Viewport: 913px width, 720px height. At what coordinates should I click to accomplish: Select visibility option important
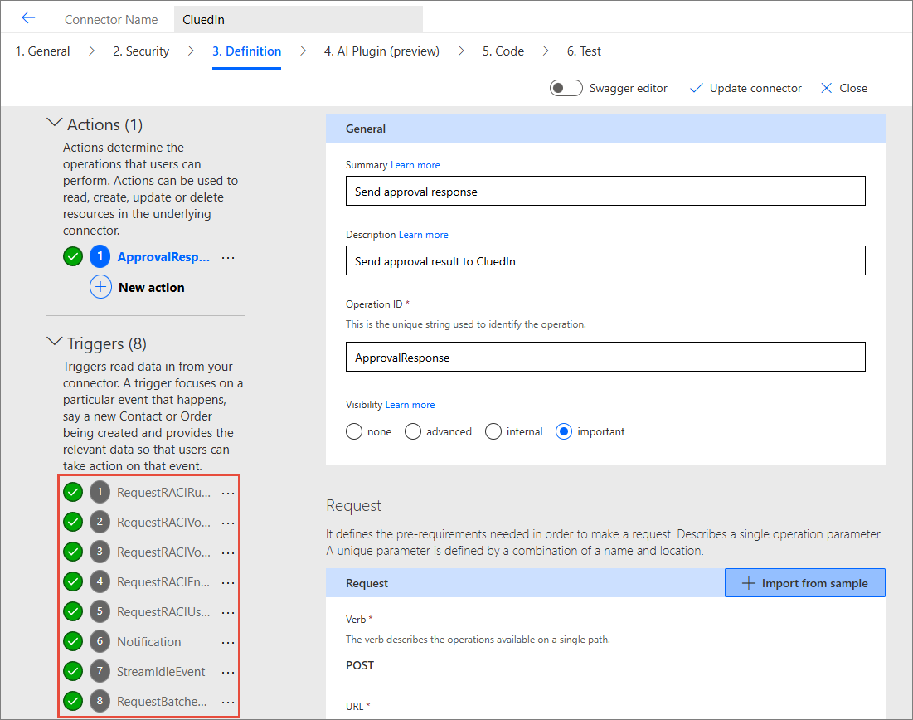point(564,431)
